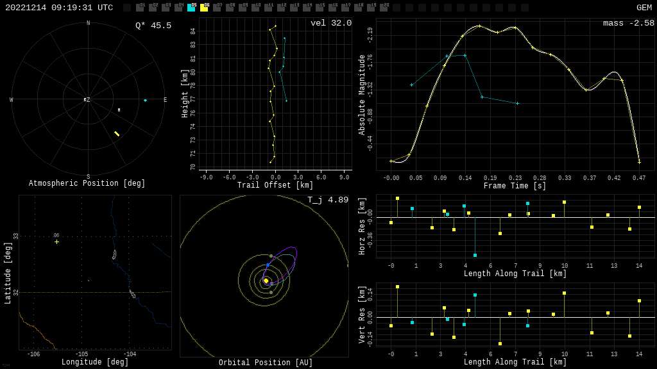Viewport: 657px width, 369px height.
Task: Click the yellow Sun marker in orbital plot
Action: pyautogui.click(x=266, y=281)
